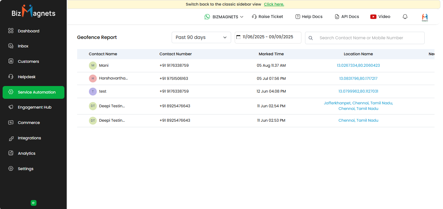Click the Search Contact Name input field
Image resolution: width=443 pixels, height=209 pixels.
coord(369,38)
